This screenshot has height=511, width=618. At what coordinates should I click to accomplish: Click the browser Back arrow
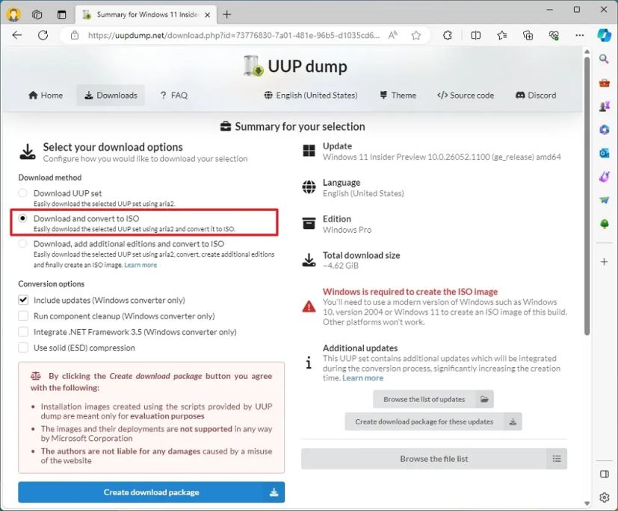coord(17,35)
